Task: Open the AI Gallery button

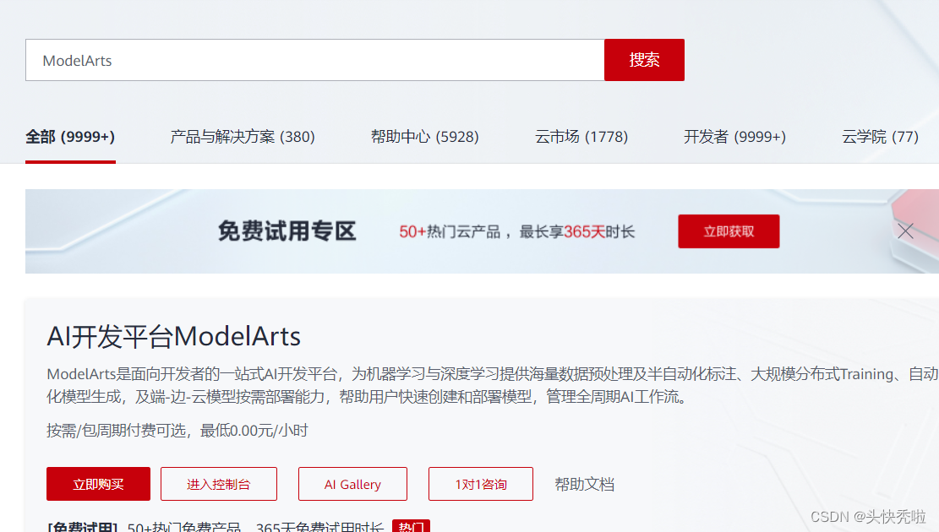Action: click(352, 484)
